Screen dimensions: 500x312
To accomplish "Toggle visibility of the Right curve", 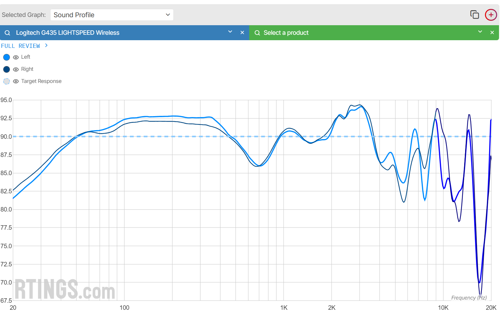I will [16, 70].
